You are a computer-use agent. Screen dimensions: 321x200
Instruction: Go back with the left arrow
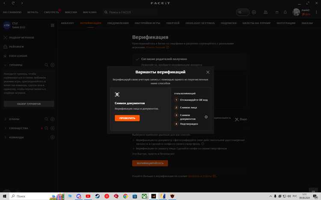[x=5, y=3]
